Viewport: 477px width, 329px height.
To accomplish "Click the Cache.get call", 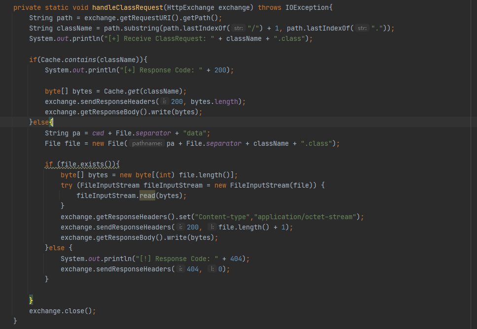I will pyautogui.click(x=122, y=91).
